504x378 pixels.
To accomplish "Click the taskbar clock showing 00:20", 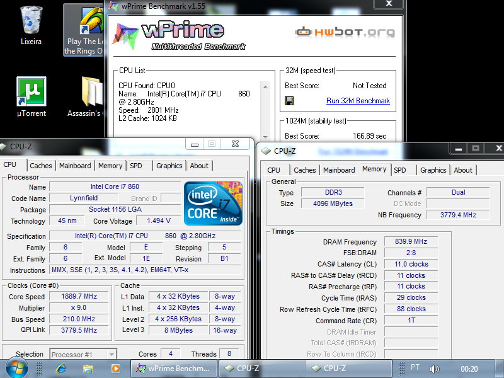I will (469, 369).
